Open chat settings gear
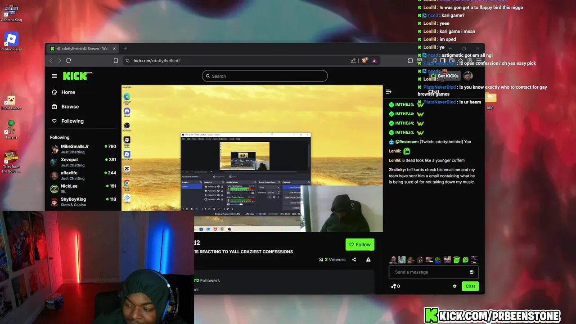The width and height of the screenshot is (576, 324). (x=454, y=286)
